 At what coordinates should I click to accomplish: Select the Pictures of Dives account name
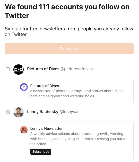(43, 69)
